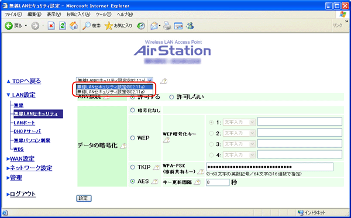351x218 pixels.
Task: Open the お気に入り(A) menu
Action: point(78,15)
